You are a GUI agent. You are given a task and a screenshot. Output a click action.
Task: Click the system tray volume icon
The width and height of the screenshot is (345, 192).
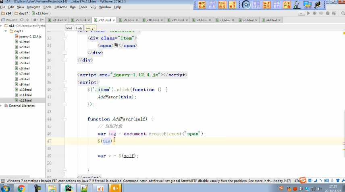click(320, 188)
